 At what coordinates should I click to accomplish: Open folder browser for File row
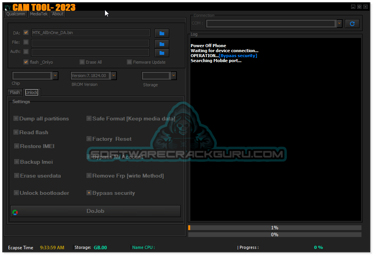click(x=162, y=44)
